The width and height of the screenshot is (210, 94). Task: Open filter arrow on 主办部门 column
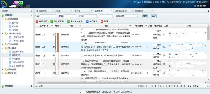pyautogui.click(x=52, y=26)
